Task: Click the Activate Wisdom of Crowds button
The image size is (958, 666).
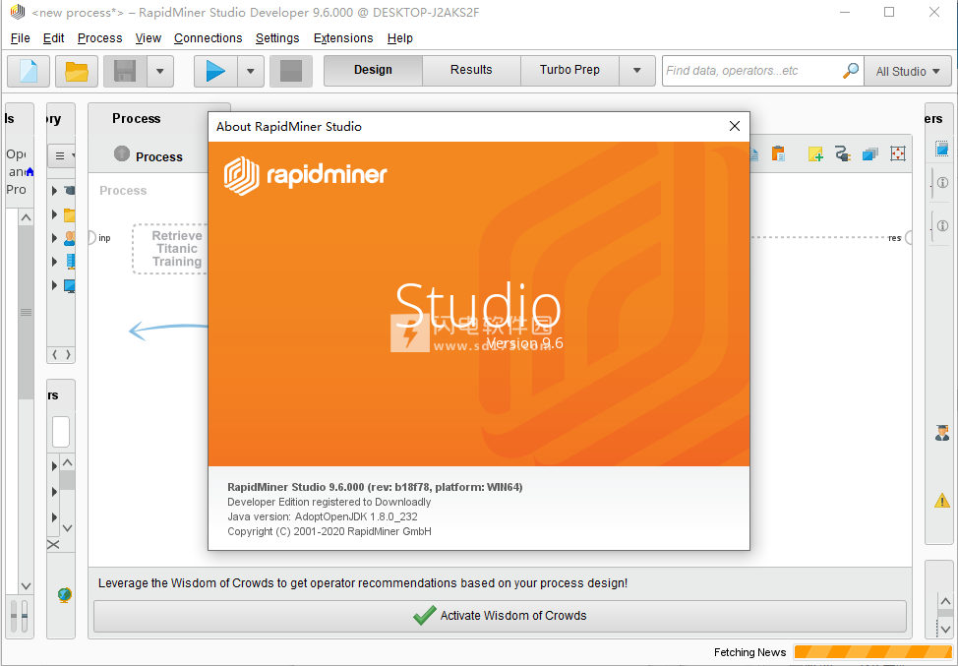Action: pos(500,615)
